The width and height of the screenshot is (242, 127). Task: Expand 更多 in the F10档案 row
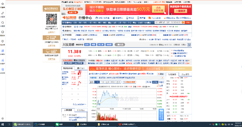tap(187, 60)
